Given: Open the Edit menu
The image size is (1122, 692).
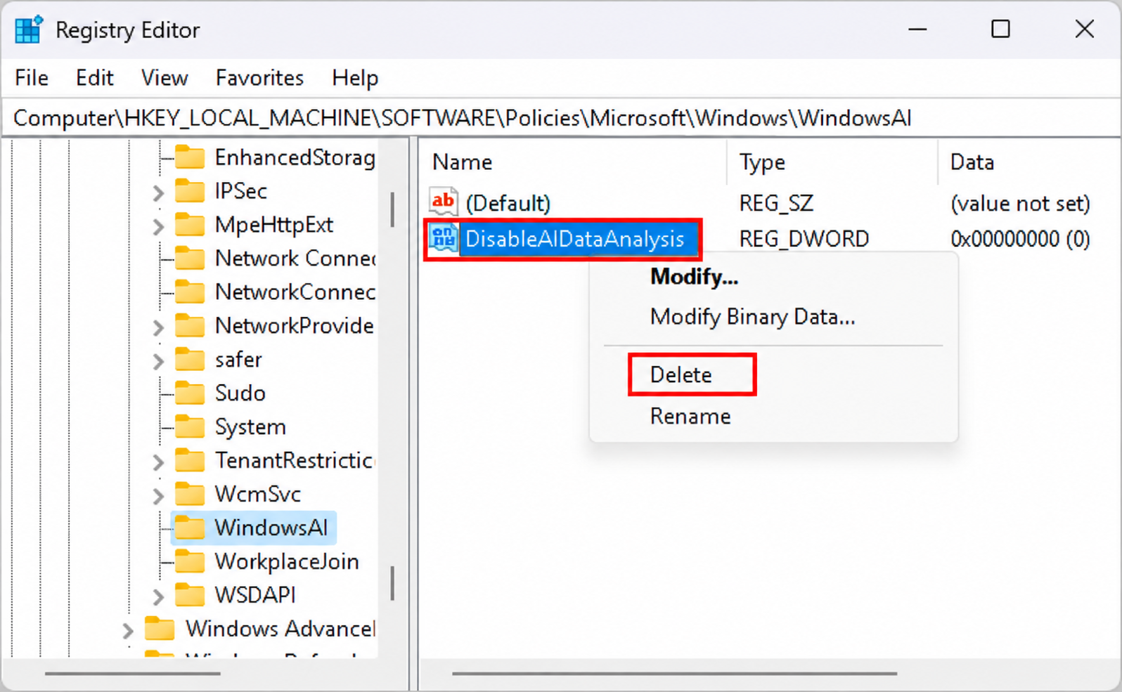Looking at the screenshot, I should pyautogui.click(x=95, y=78).
